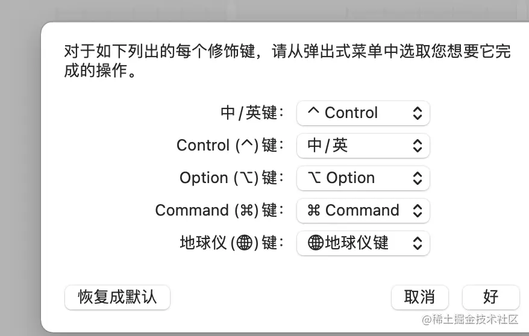Click the ^ caret symbol in Control popup
This screenshot has height=336, width=529.
point(312,112)
